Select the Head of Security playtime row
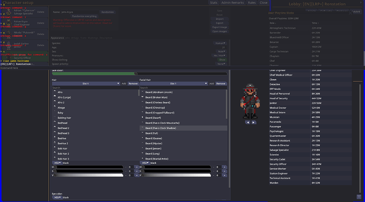This screenshot has height=202, width=365. pyautogui.click(x=310, y=98)
